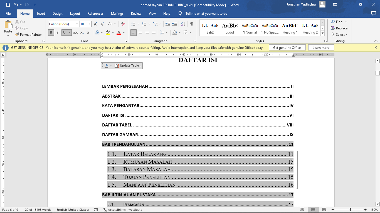Click Find in Editing group
Image resolution: width=380 pixels, height=213 pixels.
[x=337, y=22]
